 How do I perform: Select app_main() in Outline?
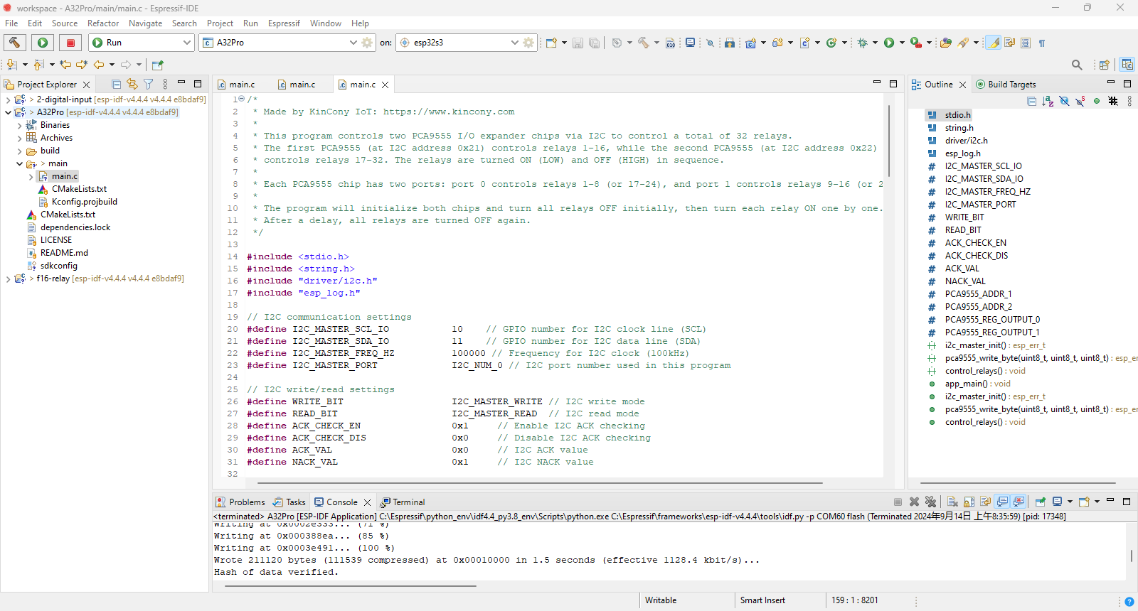click(x=978, y=384)
